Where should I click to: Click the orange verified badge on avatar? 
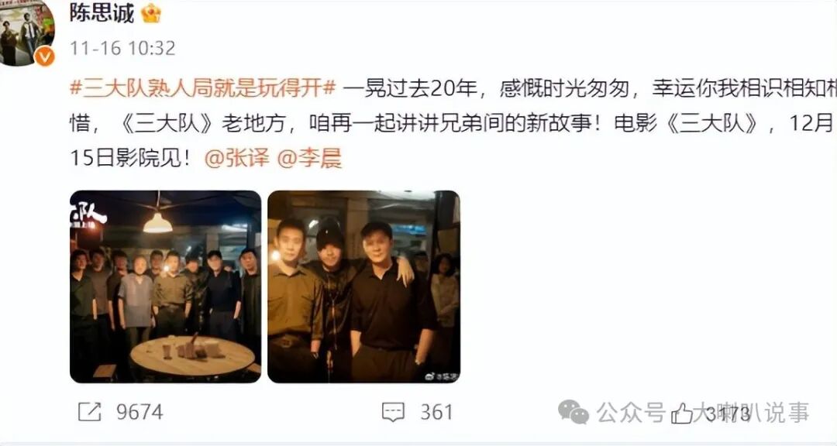point(44,57)
